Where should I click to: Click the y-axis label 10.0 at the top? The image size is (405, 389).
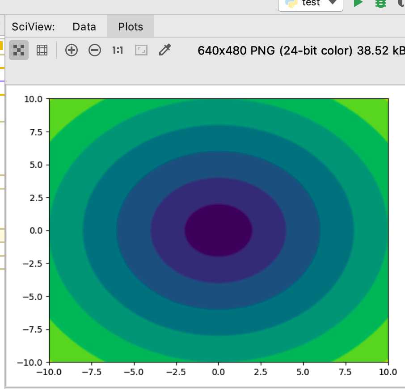pos(34,99)
